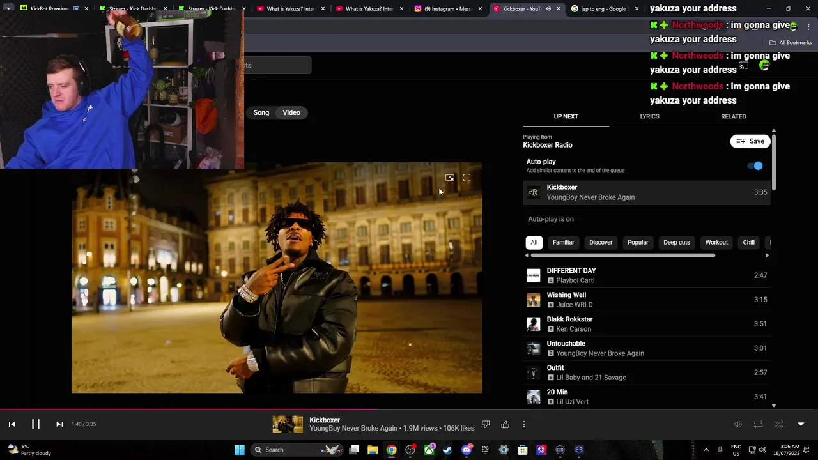Filter queue by Deep cuts
Image resolution: width=818 pixels, height=460 pixels.
pos(677,243)
